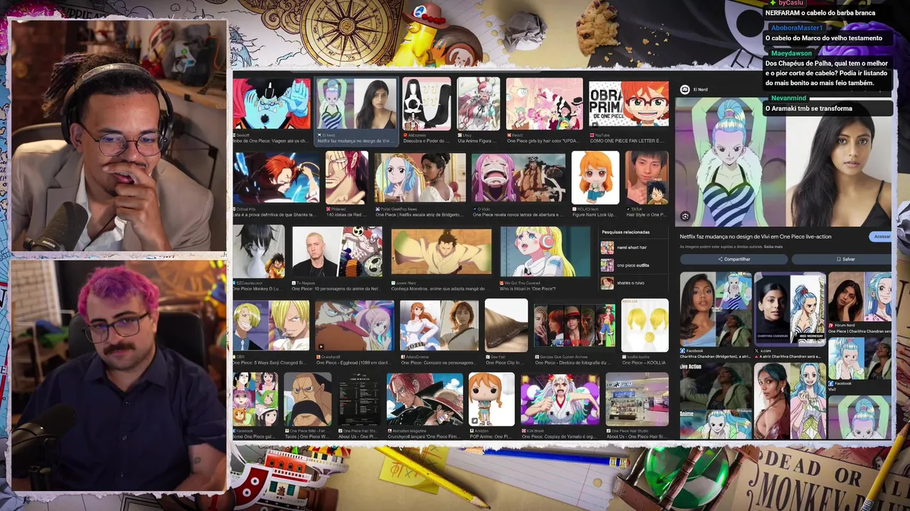Open the Pinterest Red-haired Shanks image

click(x=347, y=177)
